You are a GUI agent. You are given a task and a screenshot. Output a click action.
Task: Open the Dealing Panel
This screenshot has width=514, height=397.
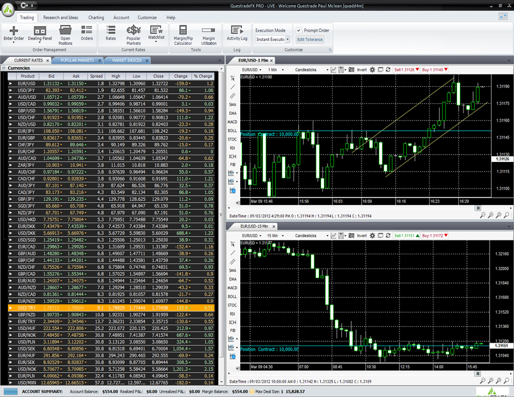tap(40, 33)
